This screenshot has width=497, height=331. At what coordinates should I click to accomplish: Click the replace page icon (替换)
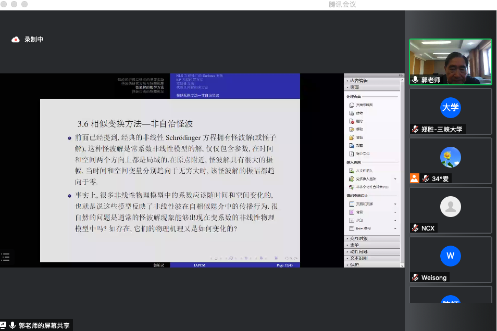pyautogui.click(x=352, y=137)
